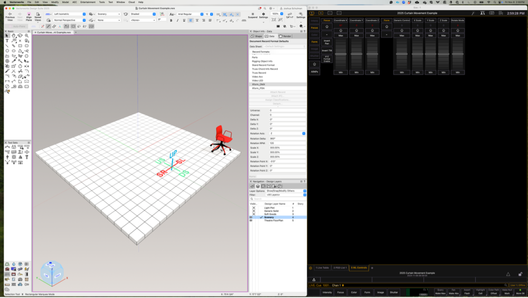Viewport: 528px width, 298px height.
Task: Open the Entertainment menu
Action: (88, 2)
